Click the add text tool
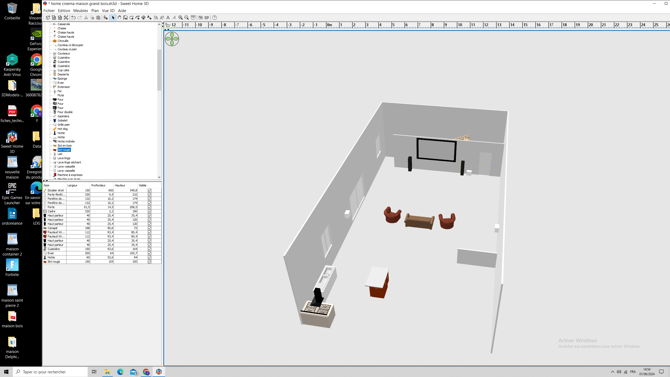 click(x=149, y=18)
